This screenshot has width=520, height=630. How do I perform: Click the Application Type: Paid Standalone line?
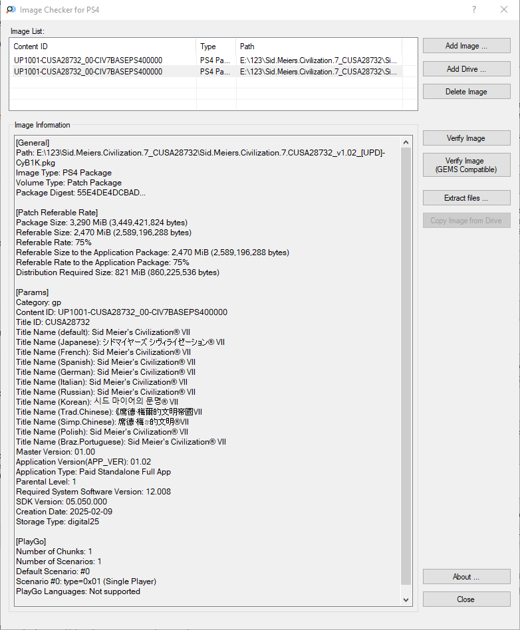point(93,472)
